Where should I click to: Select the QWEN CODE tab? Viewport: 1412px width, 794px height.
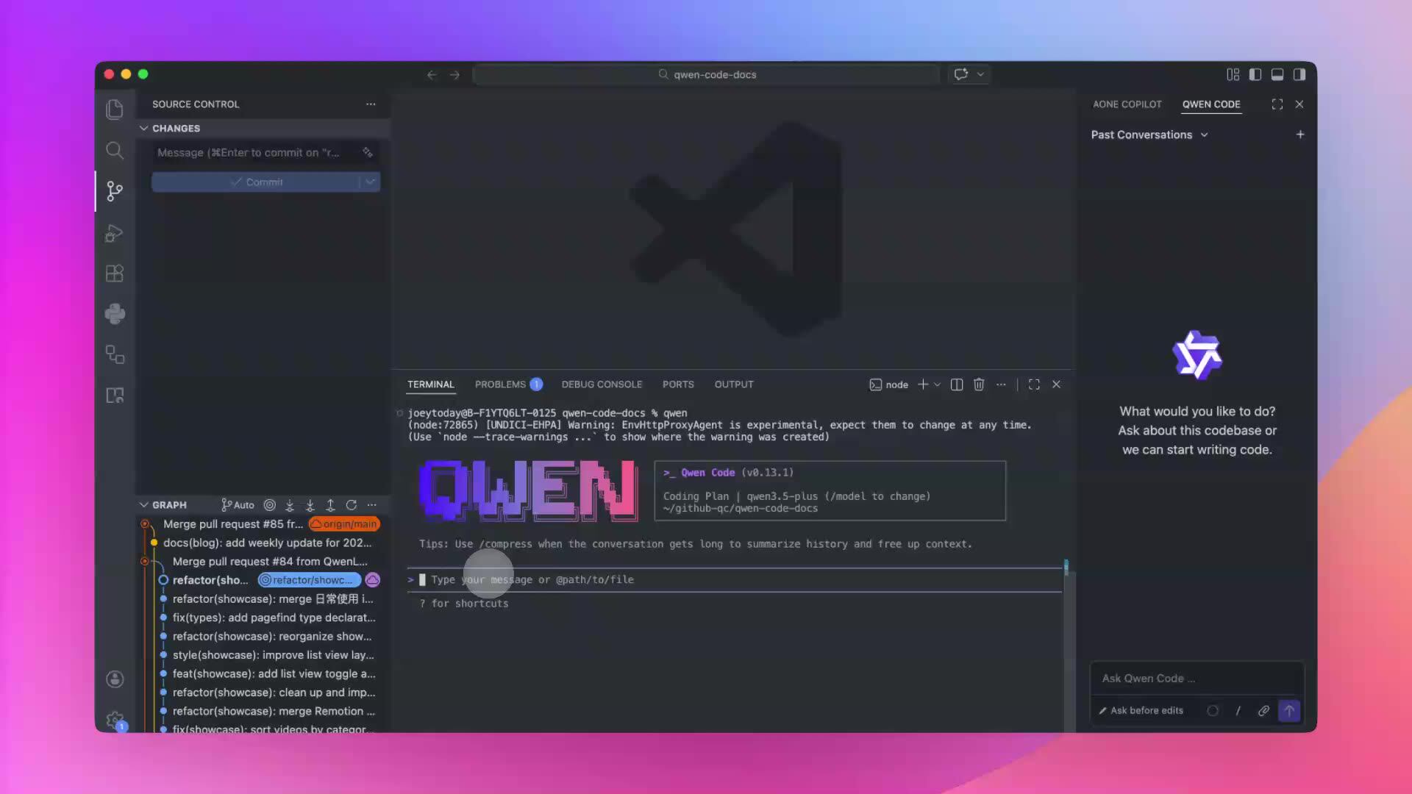(x=1211, y=104)
